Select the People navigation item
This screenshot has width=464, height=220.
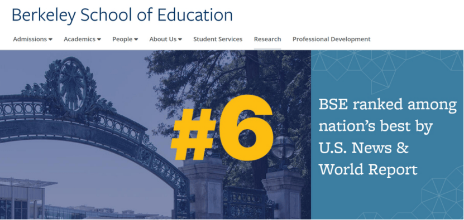(122, 40)
